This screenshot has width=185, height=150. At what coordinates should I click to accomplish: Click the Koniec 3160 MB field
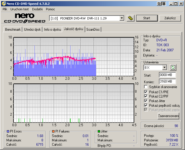pyautogui.click(x=167, y=81)
